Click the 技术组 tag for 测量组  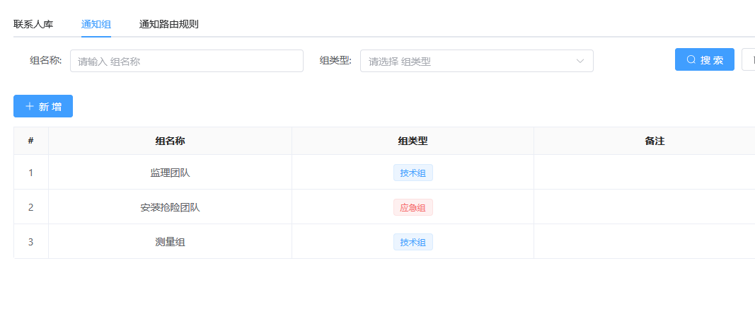413,242
